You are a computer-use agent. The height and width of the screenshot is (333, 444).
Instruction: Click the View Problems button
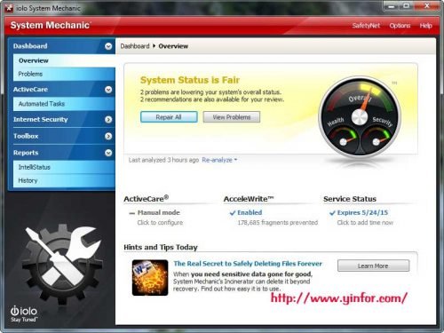click(x=232, y=117)
